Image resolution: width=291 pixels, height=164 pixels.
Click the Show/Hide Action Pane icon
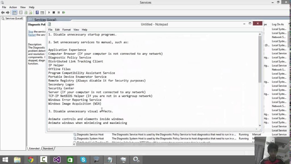[42, 13]
